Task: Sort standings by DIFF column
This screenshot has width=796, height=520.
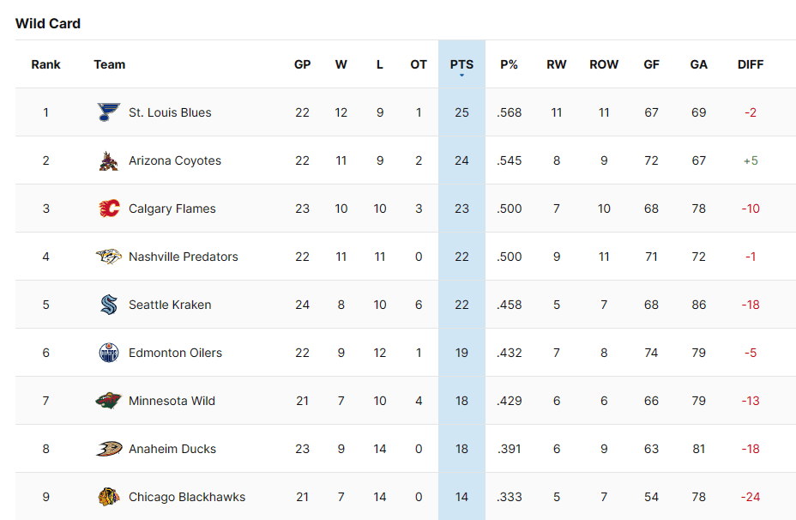Action: pos(751,64)
